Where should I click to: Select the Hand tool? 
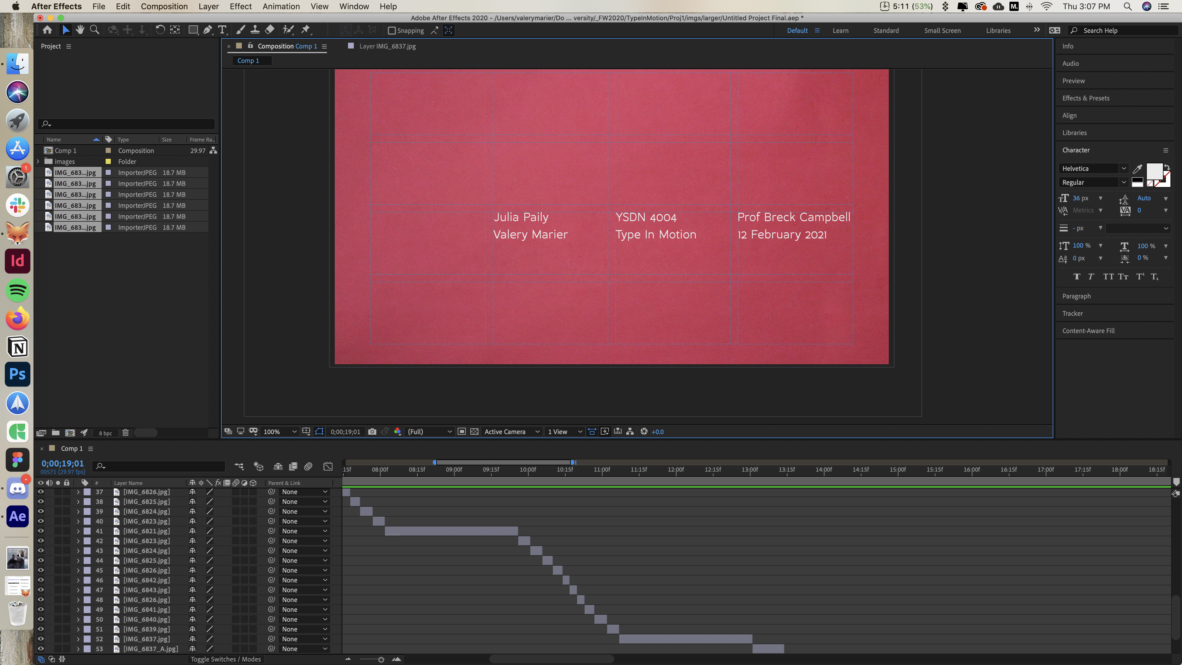[x=80, y=30]
